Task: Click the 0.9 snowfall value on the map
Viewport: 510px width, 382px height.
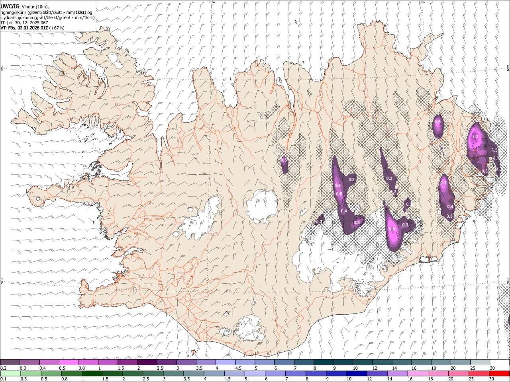Action: (x=392, y=229)
